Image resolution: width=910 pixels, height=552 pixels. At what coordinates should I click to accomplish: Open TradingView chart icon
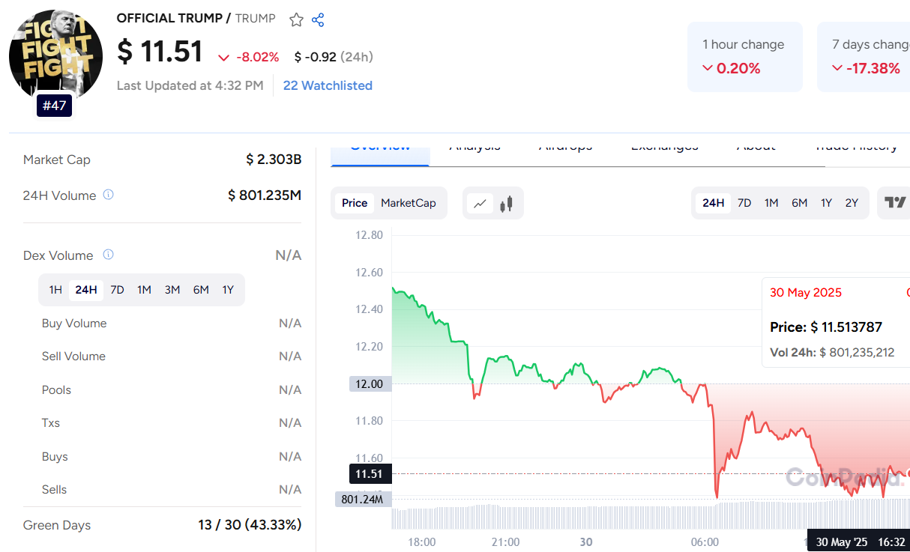pyautogui.click(x=895, y=203)
